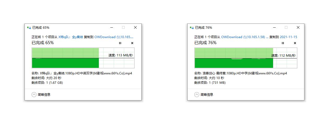Click the 112 MB/秒 transfer speed graph

point(246,58)
